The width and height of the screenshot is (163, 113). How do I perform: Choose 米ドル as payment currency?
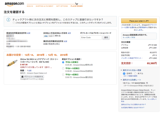(x=135, y=74)
